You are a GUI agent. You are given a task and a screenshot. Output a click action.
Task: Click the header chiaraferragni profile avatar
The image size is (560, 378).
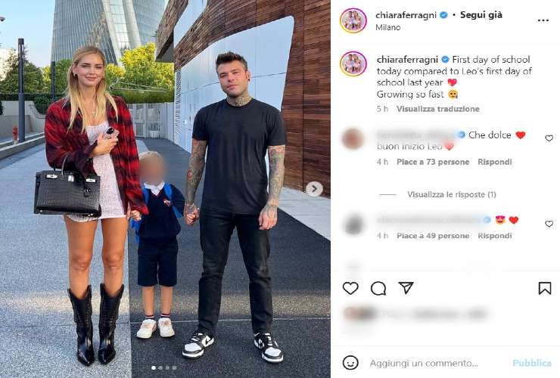[x=353, y=20]
